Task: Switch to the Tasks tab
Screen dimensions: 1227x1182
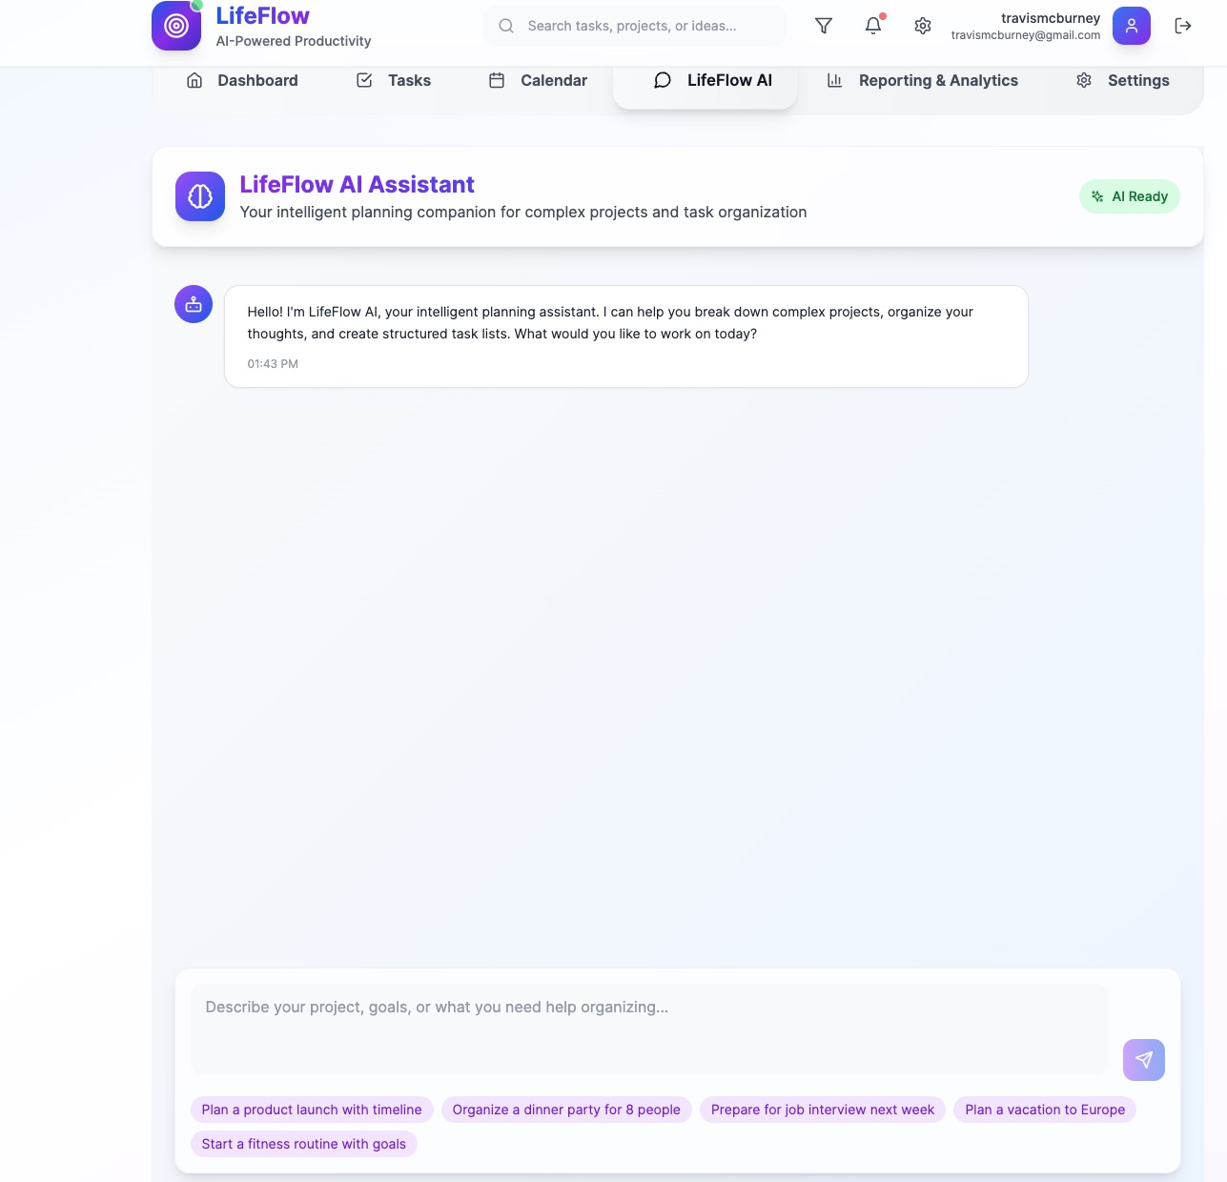Action: pos(394,81)
